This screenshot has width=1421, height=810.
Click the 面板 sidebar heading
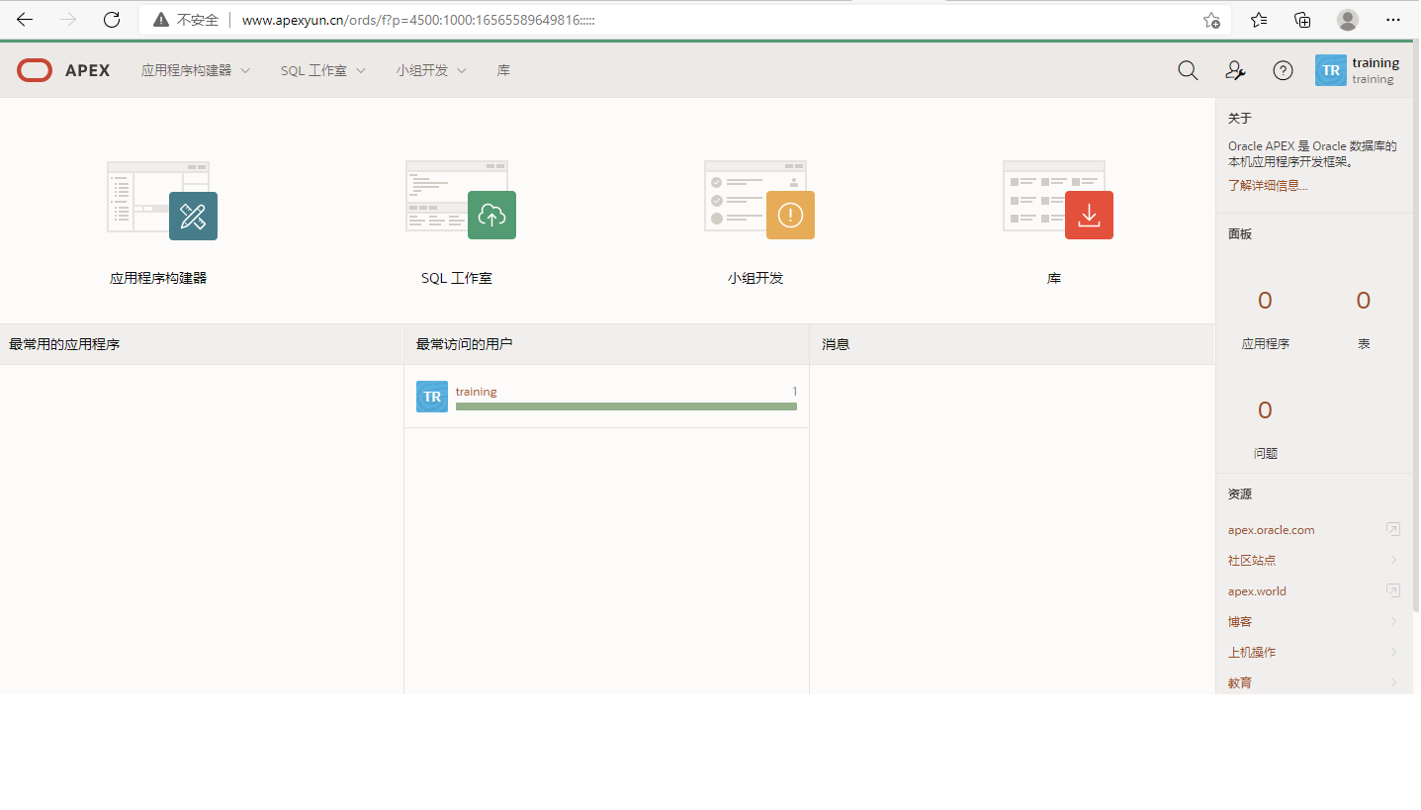coord(1240,234)
